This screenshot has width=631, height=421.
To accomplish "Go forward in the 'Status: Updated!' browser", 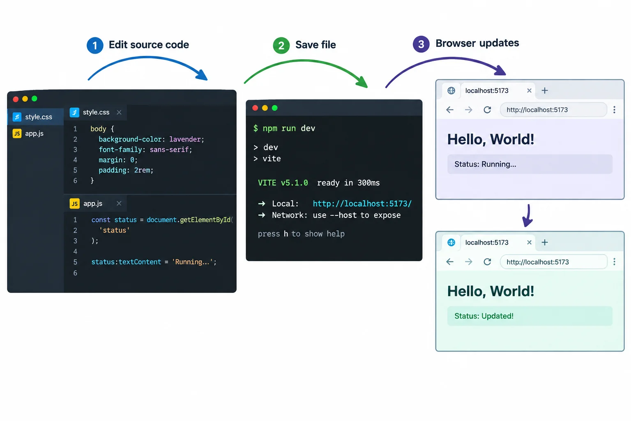I will [468, 262].
